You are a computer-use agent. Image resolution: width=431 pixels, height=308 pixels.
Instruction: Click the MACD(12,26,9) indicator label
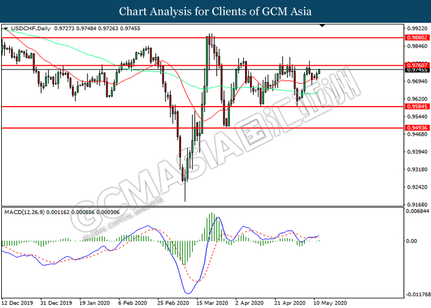[26, 212]
